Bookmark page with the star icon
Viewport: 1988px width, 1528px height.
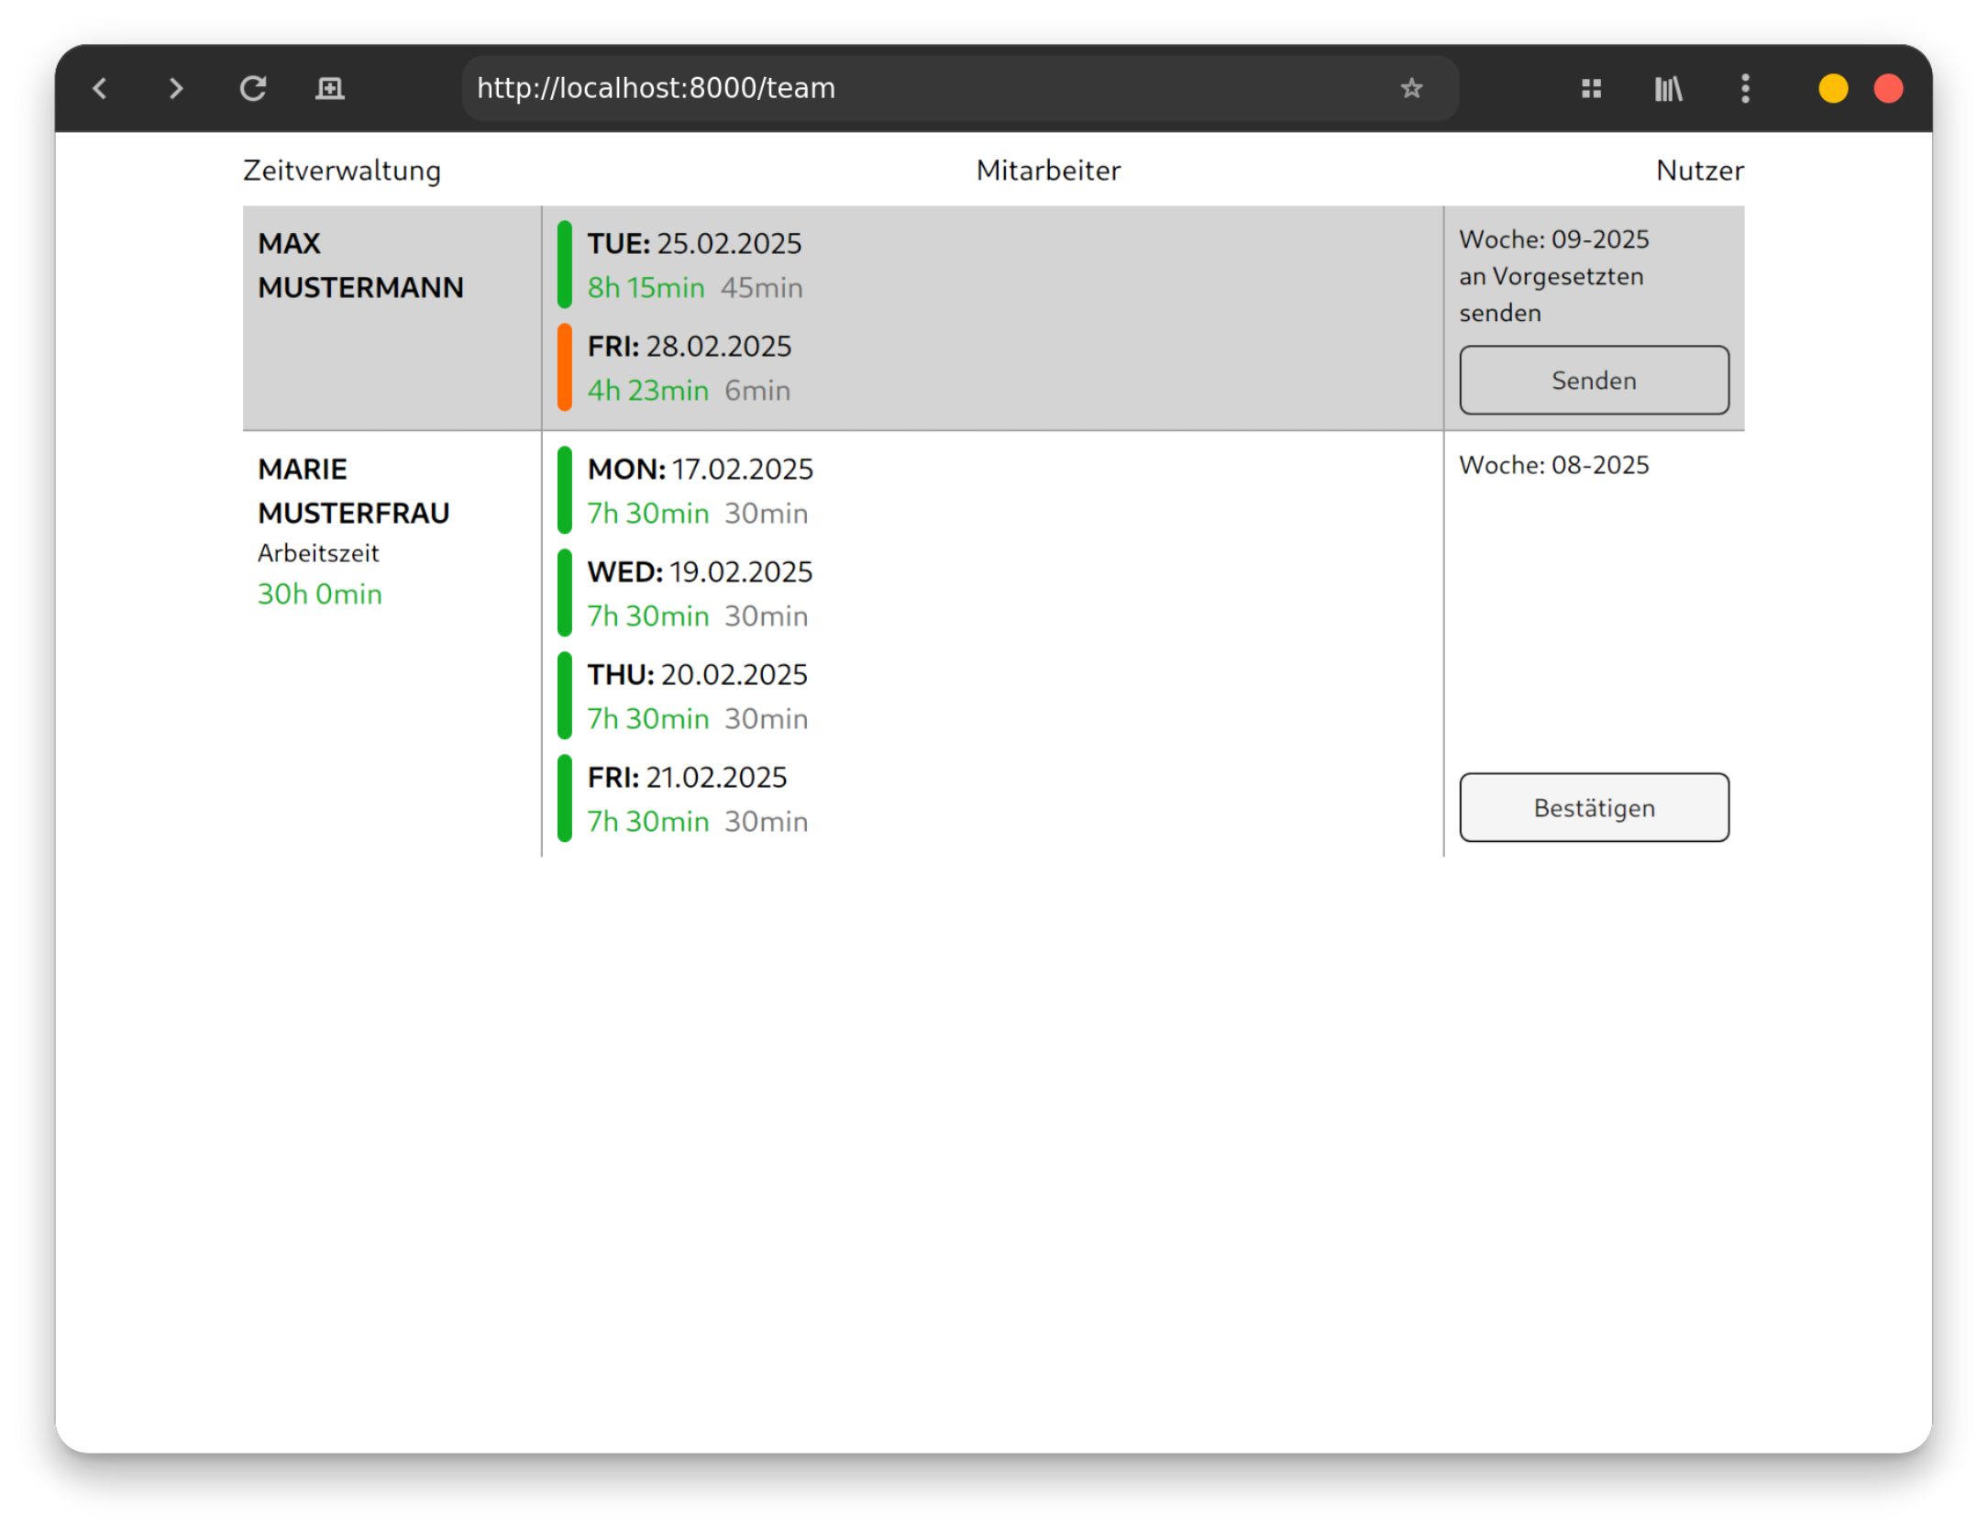tap(1411, 89)
